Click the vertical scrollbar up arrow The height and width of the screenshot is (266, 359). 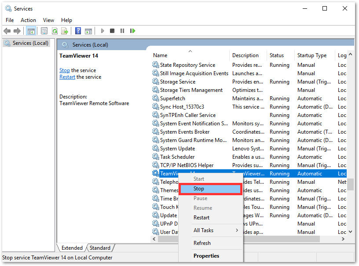[350, 55]
